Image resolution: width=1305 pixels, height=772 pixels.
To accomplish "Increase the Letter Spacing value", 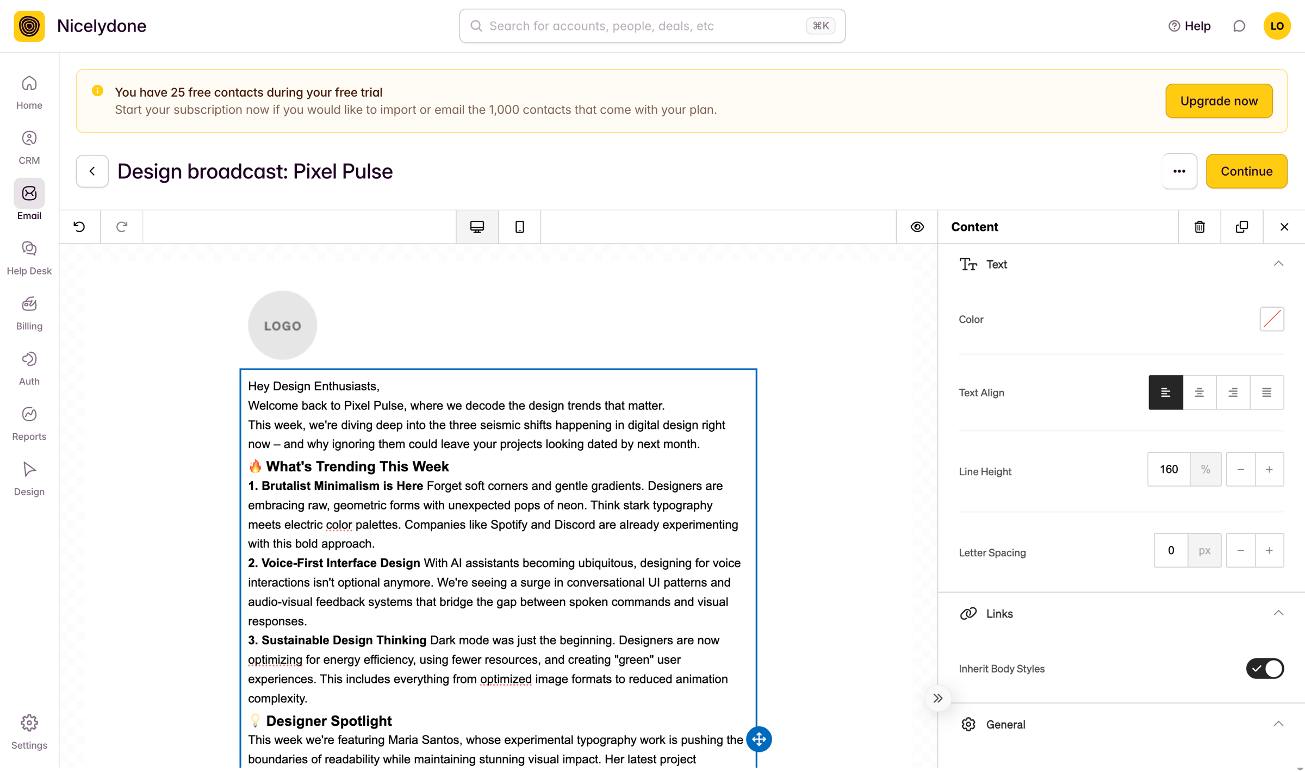I will (x=1269, y=551).
